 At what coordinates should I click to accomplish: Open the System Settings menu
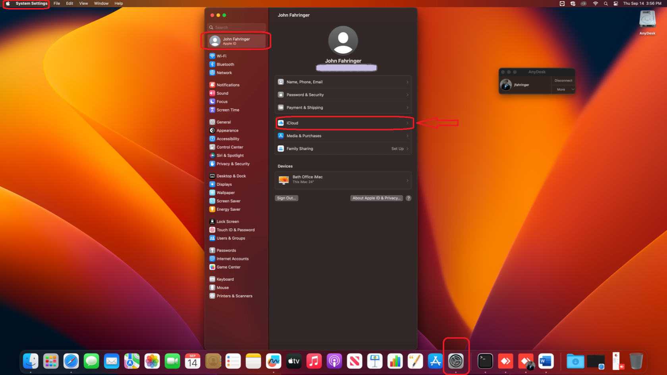pos(31,4)
